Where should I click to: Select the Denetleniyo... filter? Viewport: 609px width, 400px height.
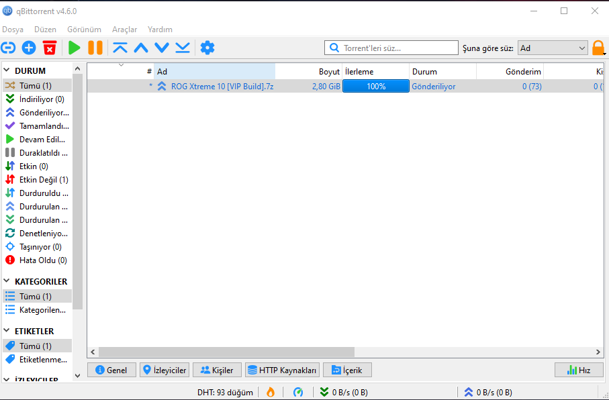[37, 234]
